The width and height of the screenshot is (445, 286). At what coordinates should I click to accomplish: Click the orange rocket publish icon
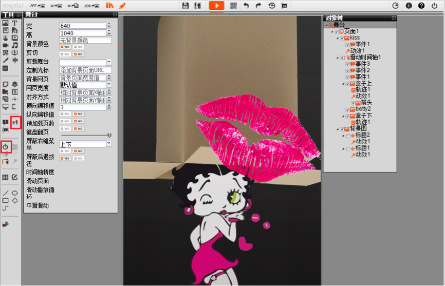(x=123, y=5)
